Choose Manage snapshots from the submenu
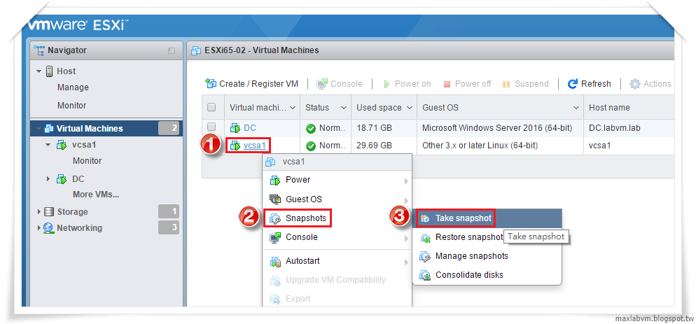The image size is (696, 324). tap(487, 257)
